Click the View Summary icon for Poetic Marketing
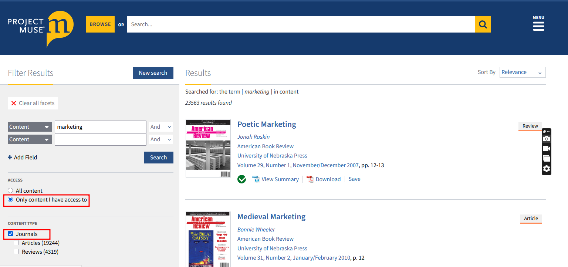Viewport: 568px width, 267px height. [x=256, y=179]
